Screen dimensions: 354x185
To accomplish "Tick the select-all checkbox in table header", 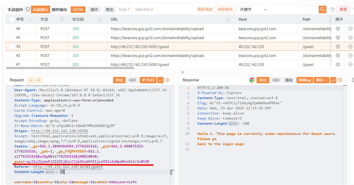I will 12,19.
